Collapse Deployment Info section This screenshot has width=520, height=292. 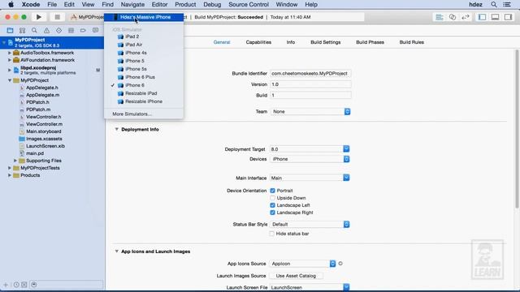[116, 130]
